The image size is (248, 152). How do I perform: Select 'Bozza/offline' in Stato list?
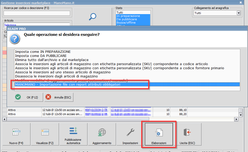133,22
